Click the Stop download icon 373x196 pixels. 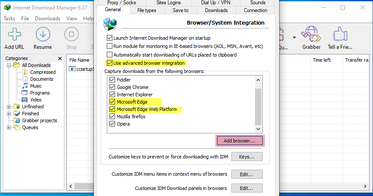point(71,34)
